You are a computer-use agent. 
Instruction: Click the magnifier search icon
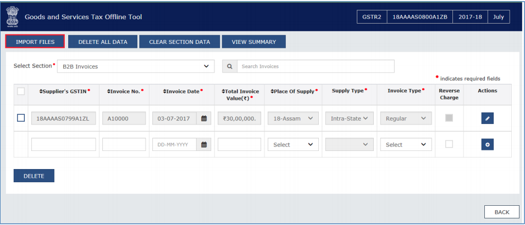coord(230,66)
